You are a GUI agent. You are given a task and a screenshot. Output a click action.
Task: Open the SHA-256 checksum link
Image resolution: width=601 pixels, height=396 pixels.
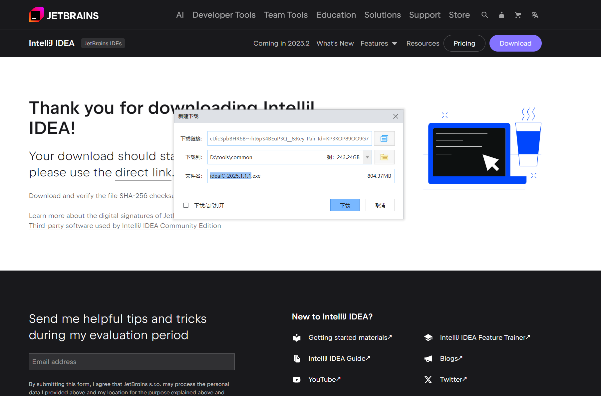(x=147, y=196)
